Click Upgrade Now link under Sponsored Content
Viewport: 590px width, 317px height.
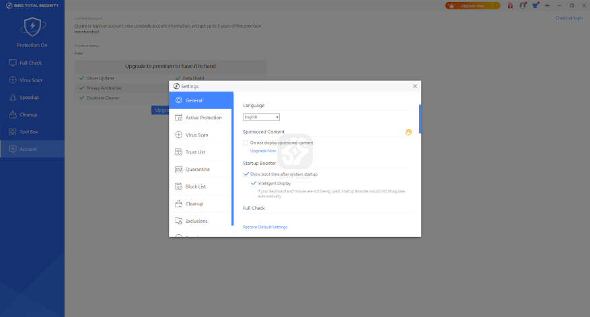click(263, 151)
